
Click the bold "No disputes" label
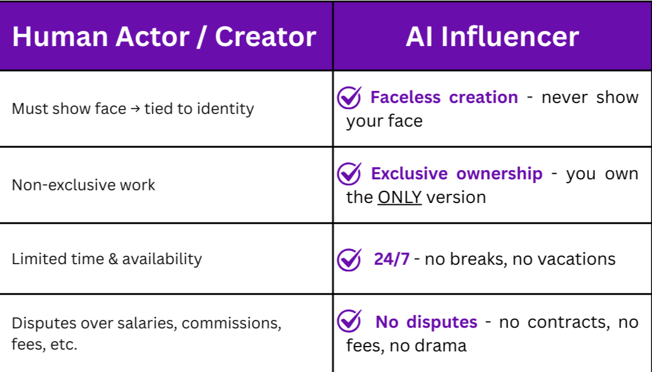(x=426, y=322)
